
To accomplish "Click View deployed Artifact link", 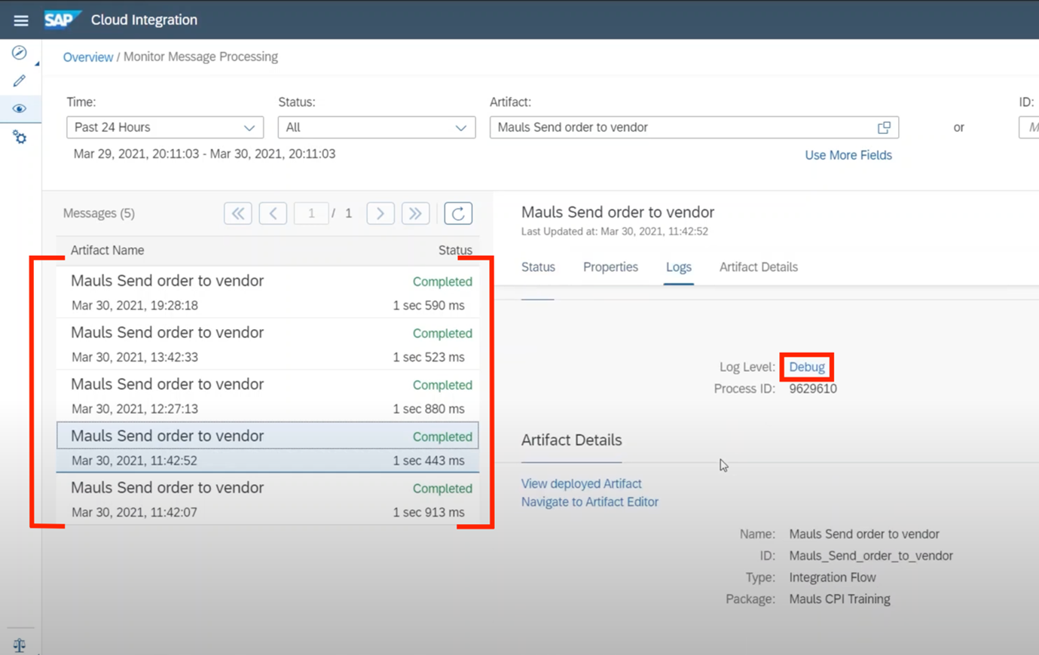I will pyautogui.click(x=582, y=484).
